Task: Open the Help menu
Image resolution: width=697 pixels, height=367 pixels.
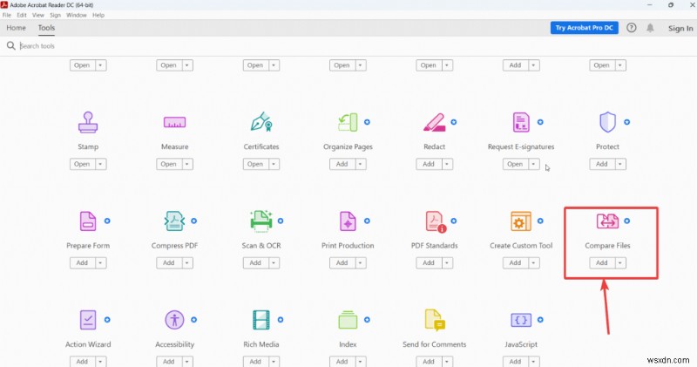Action: (x=98, y=15)
